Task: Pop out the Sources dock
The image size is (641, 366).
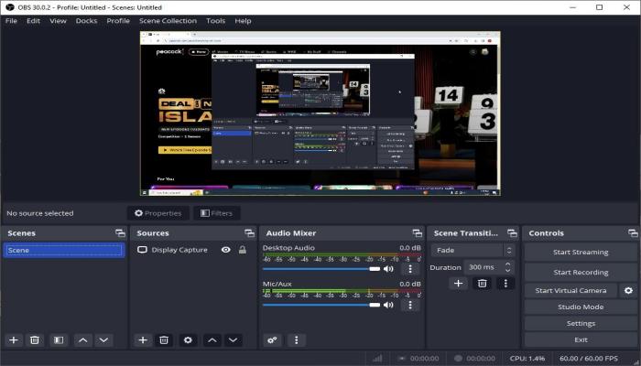Action: pos(249,233)
